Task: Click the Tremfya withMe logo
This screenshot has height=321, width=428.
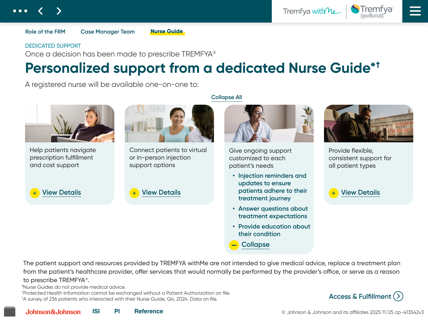Action: (x=312, y=11)
